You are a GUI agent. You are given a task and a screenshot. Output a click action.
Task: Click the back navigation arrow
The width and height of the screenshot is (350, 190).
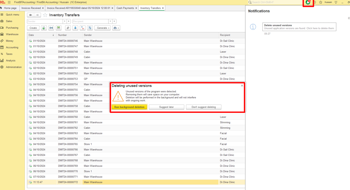31,15
